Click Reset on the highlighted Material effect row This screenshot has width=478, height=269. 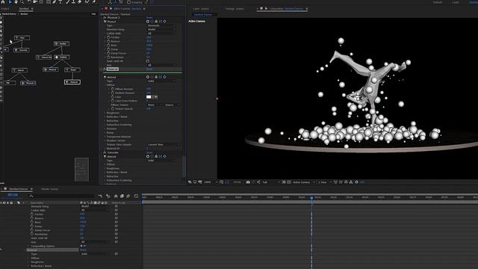[149, 69]
